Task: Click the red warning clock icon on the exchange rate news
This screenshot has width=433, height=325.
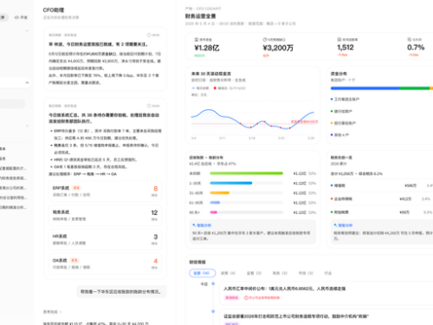Action: 246,297
